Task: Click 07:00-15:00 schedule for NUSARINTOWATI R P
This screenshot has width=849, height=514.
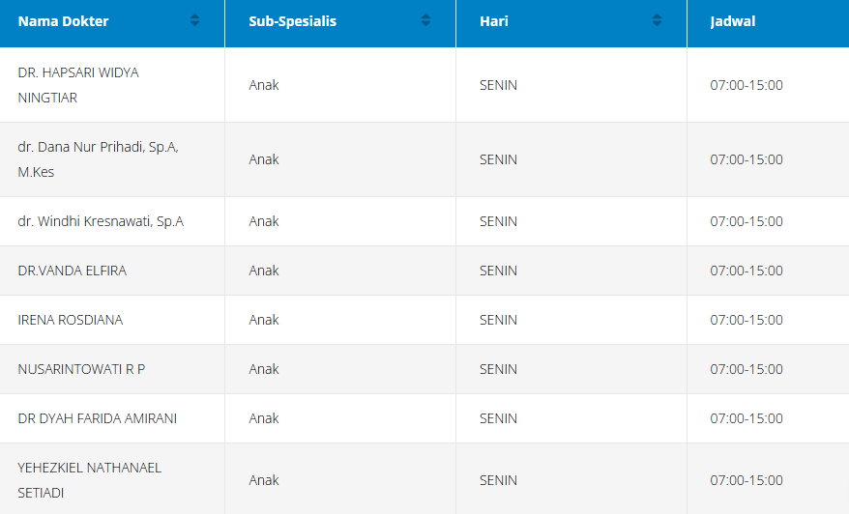Action: tap(747, 369)
